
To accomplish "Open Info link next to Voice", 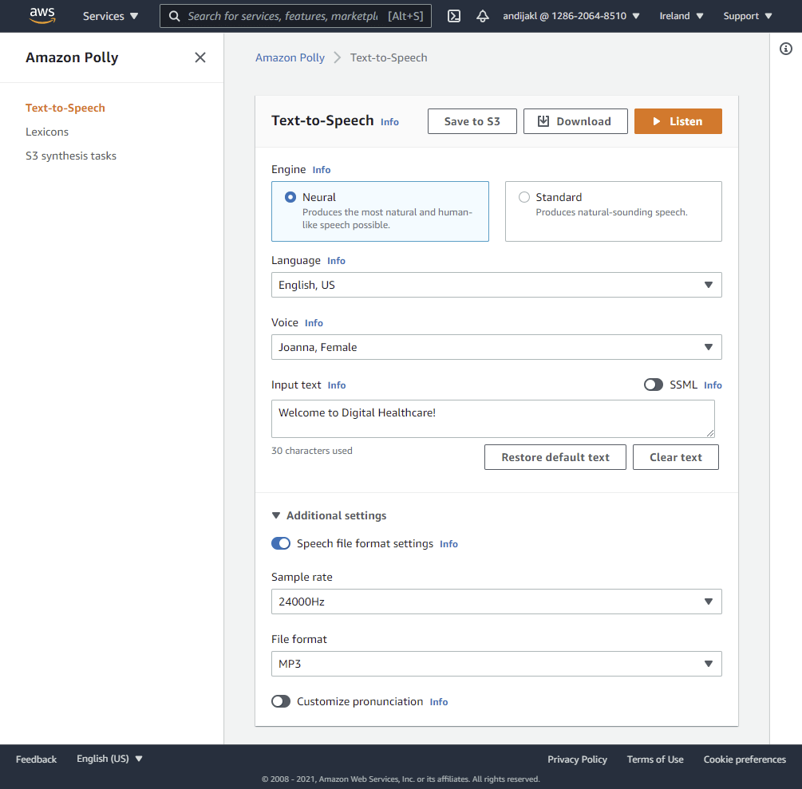I will click(x=314, y=323).
